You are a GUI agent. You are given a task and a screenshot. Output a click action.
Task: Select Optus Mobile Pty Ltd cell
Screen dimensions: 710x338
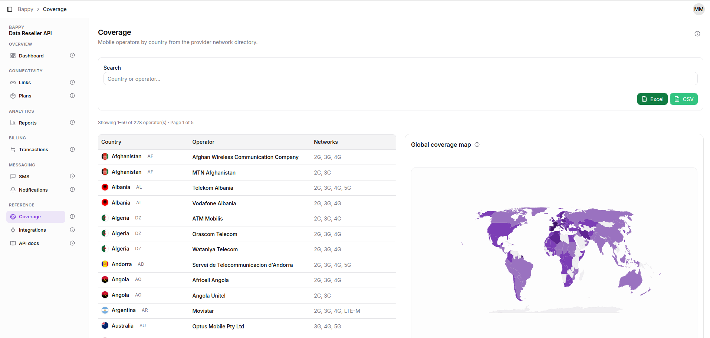[x=218, y=327]
